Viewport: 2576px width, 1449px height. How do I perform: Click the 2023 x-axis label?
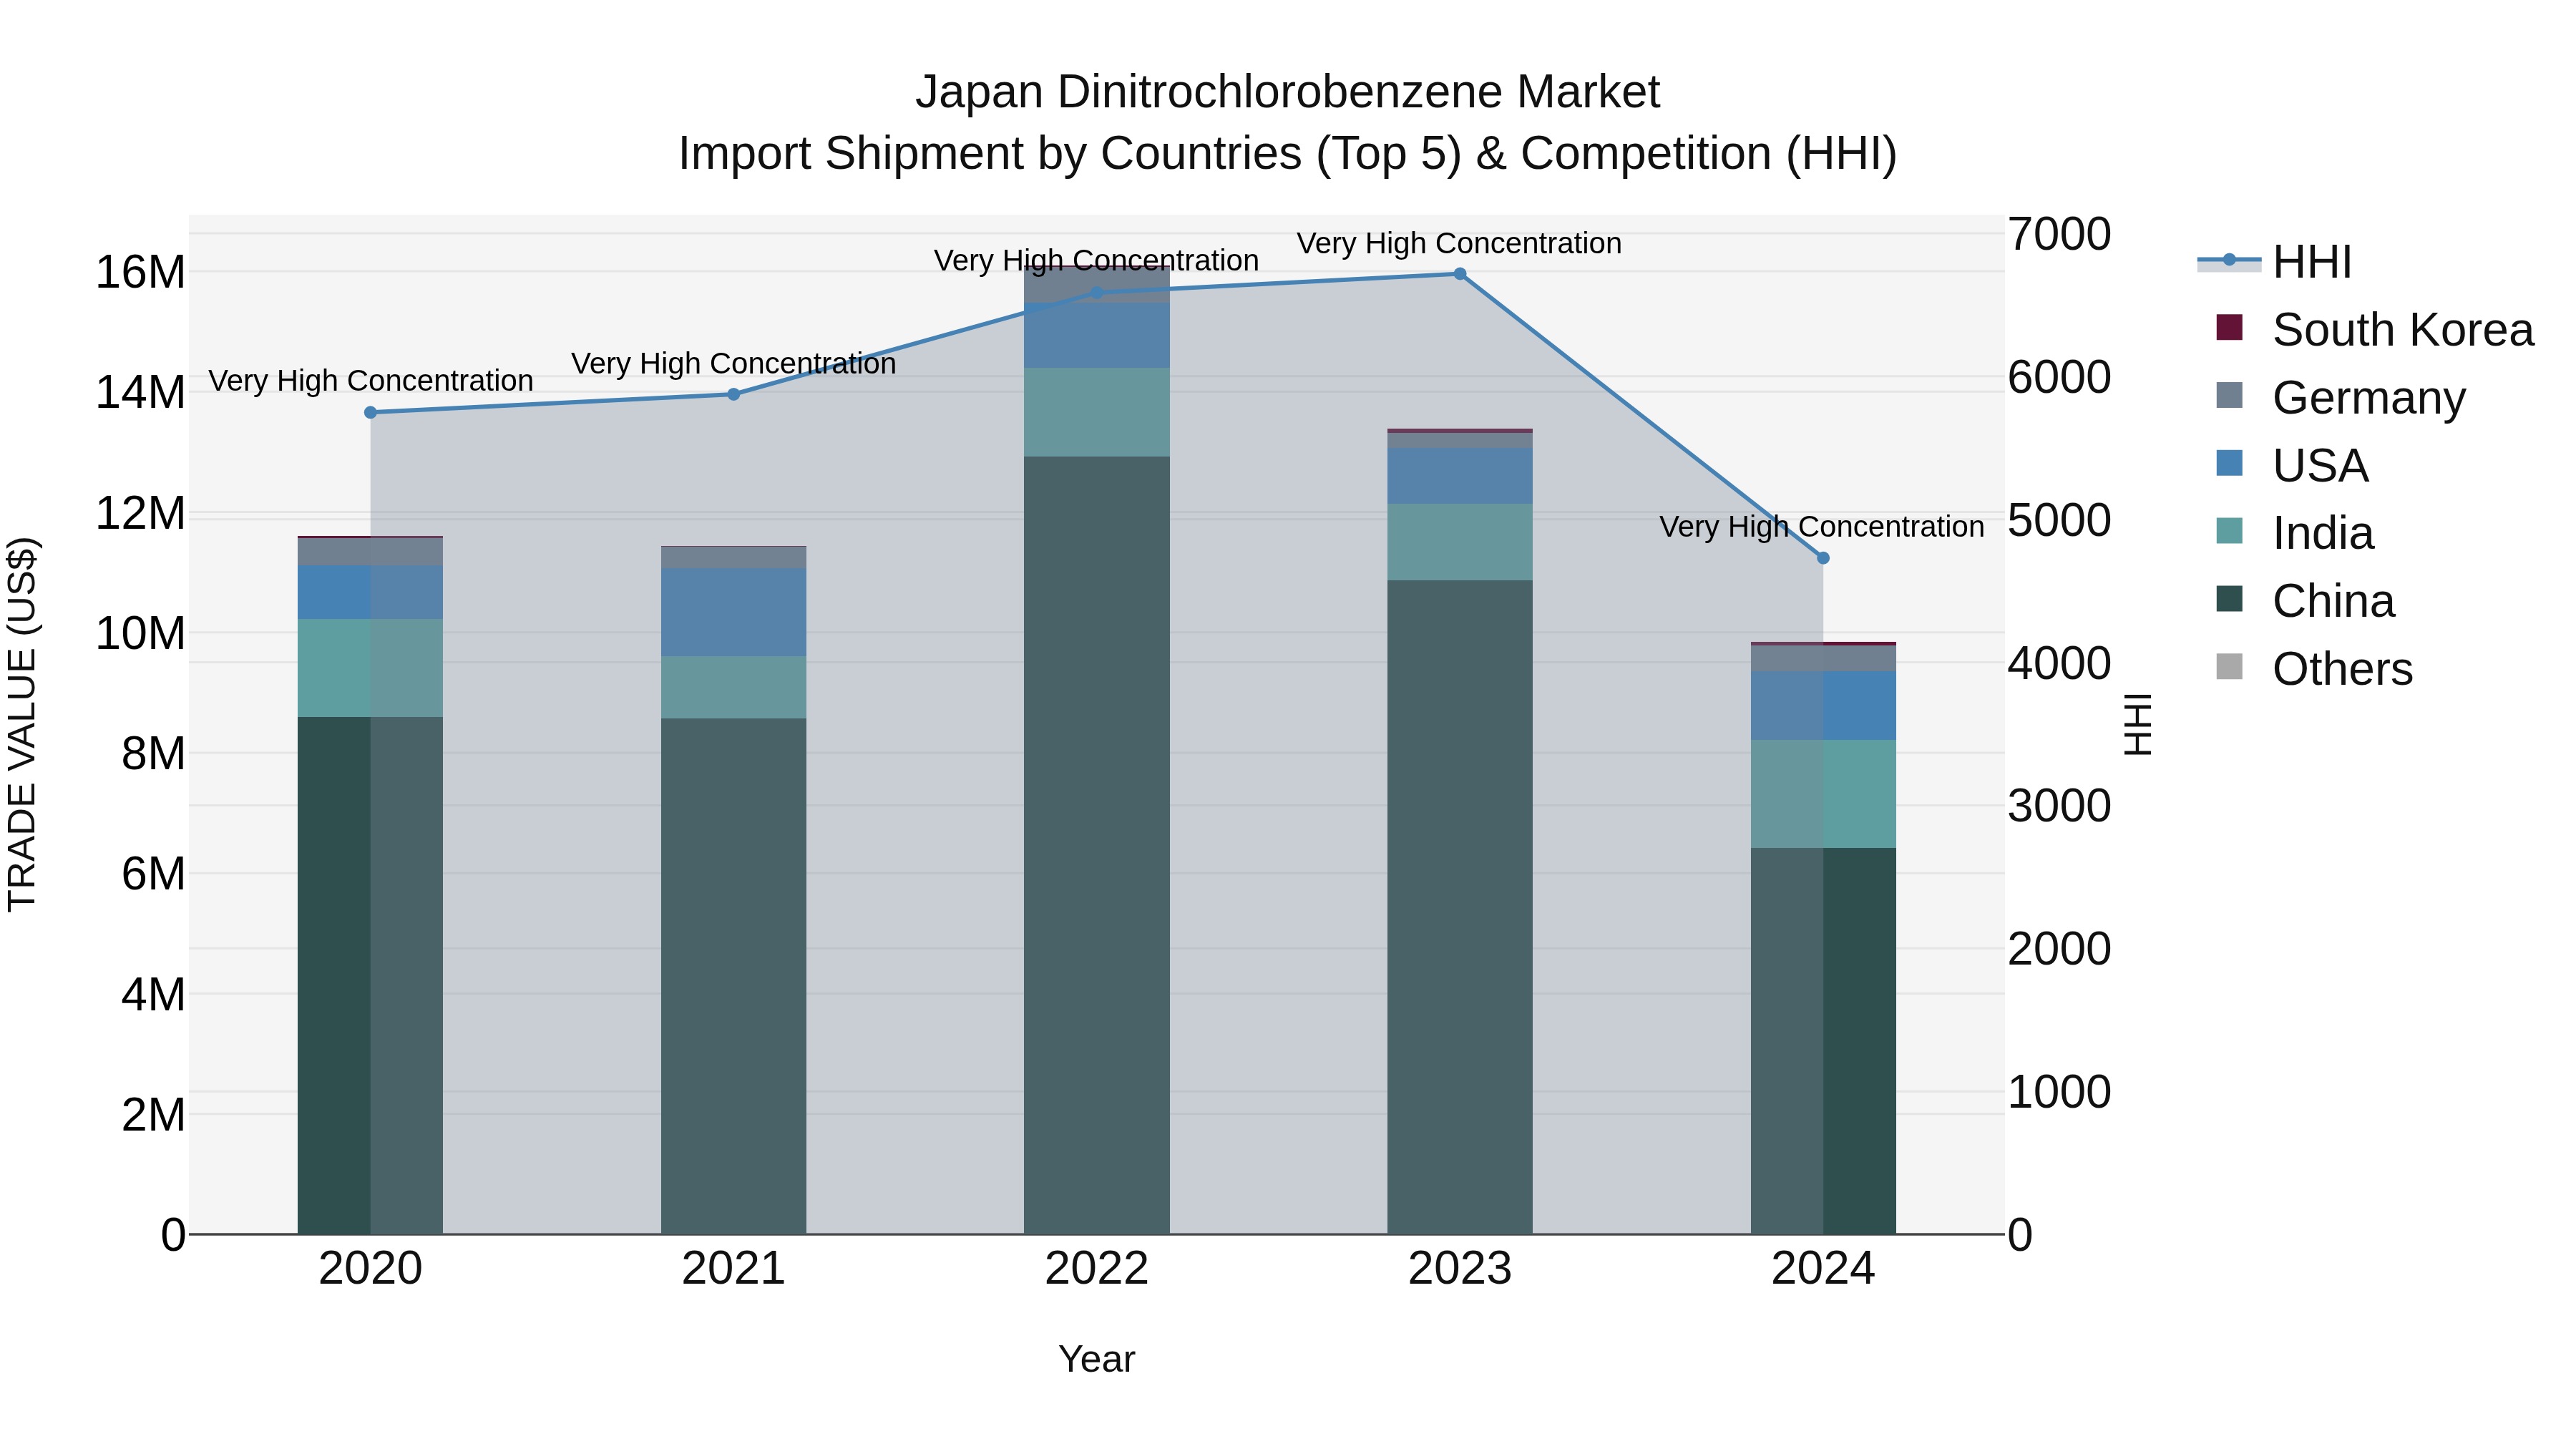tap(1459, 1269)
